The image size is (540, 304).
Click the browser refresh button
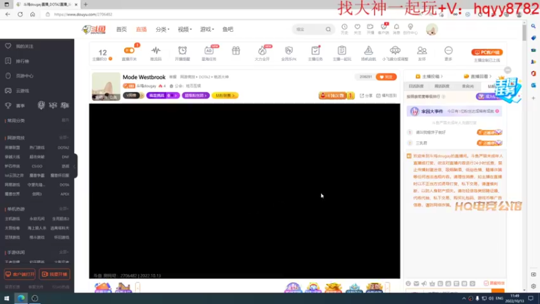pos(20,14)
